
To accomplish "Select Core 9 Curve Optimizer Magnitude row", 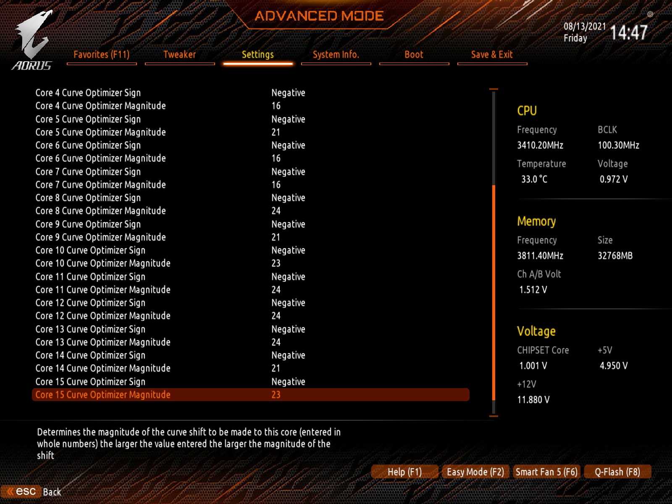I will coord(251,237).
